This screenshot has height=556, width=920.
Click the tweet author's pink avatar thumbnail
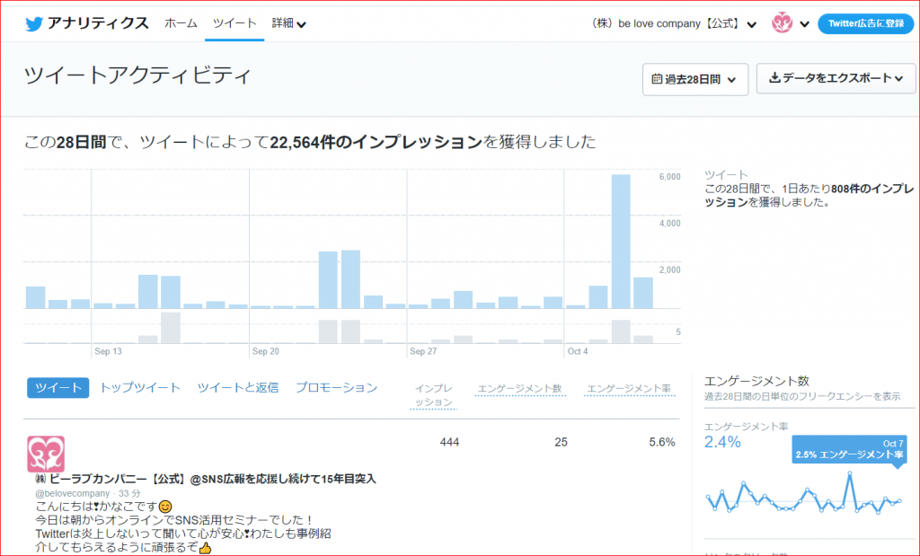coord(46,454)
